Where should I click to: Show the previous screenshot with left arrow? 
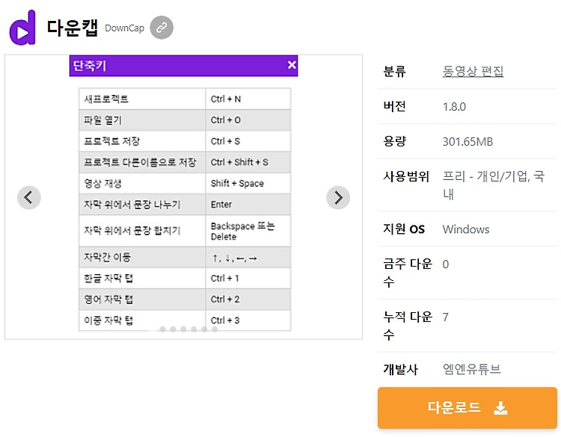tap(29, 198)
